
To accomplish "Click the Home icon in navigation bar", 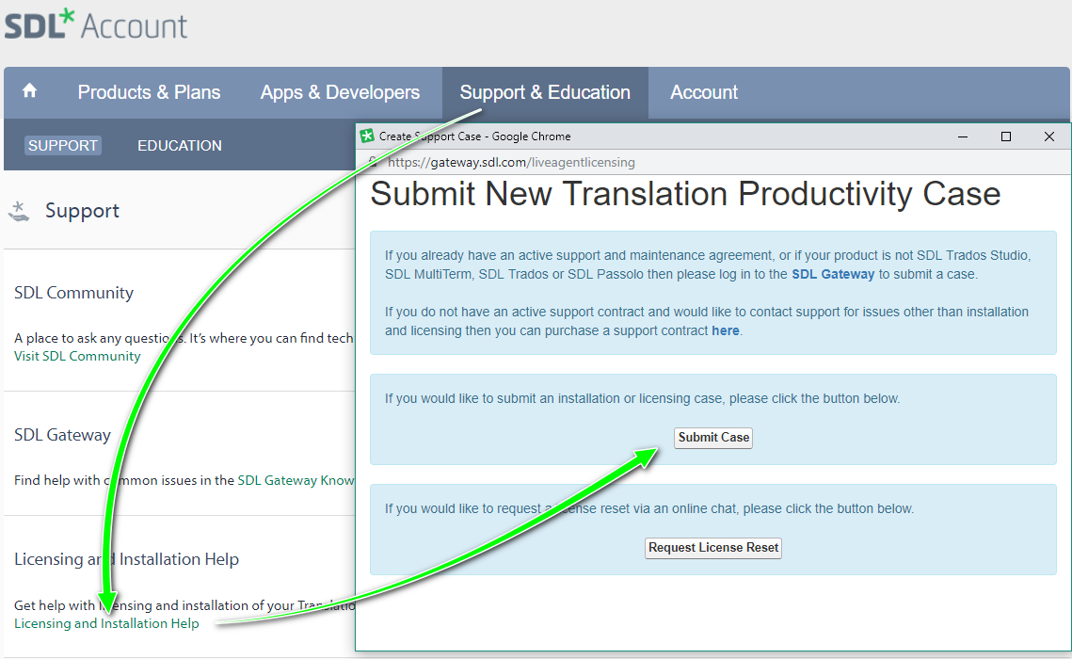I will click(30, 91).
